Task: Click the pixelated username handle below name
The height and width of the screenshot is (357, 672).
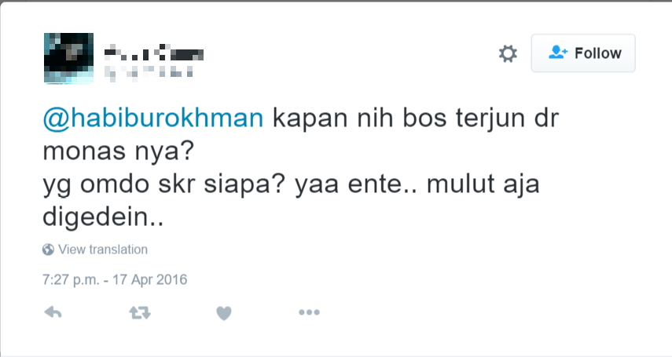Action: (x=149, y=72)
